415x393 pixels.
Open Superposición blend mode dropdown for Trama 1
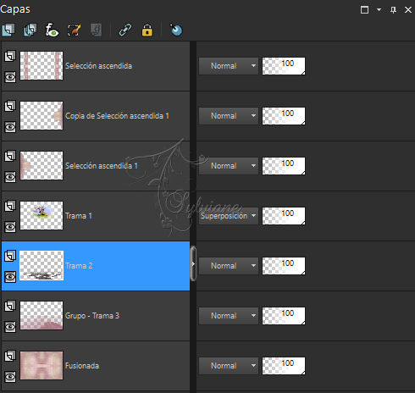click(x=229, y=216)
